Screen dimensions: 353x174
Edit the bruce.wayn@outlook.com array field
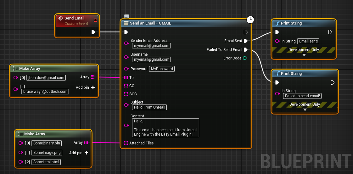[45, 92]
